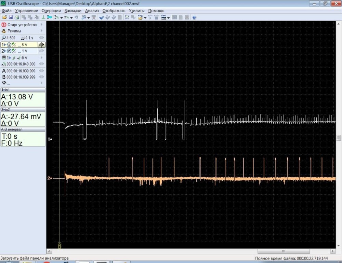Click the save floppy disk icon
Image resolution: width=342 pixels, height=263 pixels.
(x=11, y=17)
